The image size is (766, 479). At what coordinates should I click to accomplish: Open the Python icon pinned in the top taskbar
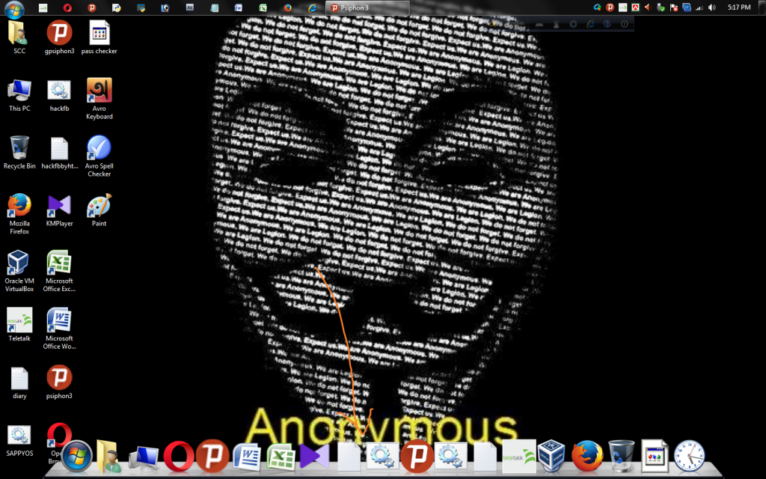[116, 7]
